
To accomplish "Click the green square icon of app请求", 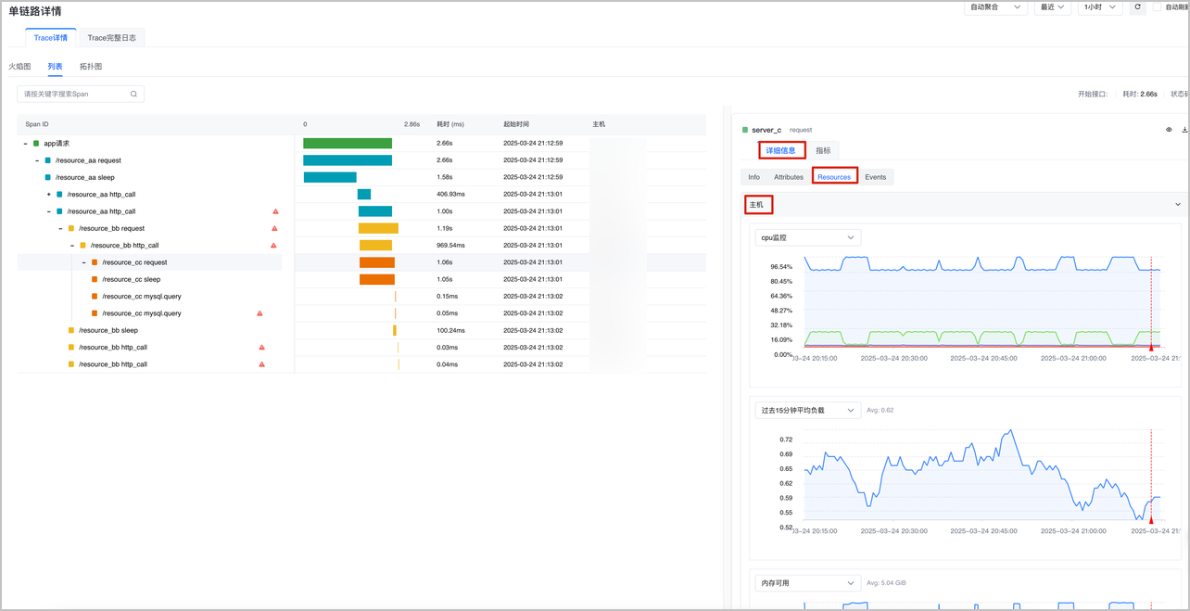I will (36, 144).
